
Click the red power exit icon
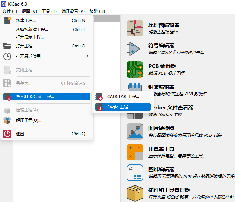pos(7,134)
